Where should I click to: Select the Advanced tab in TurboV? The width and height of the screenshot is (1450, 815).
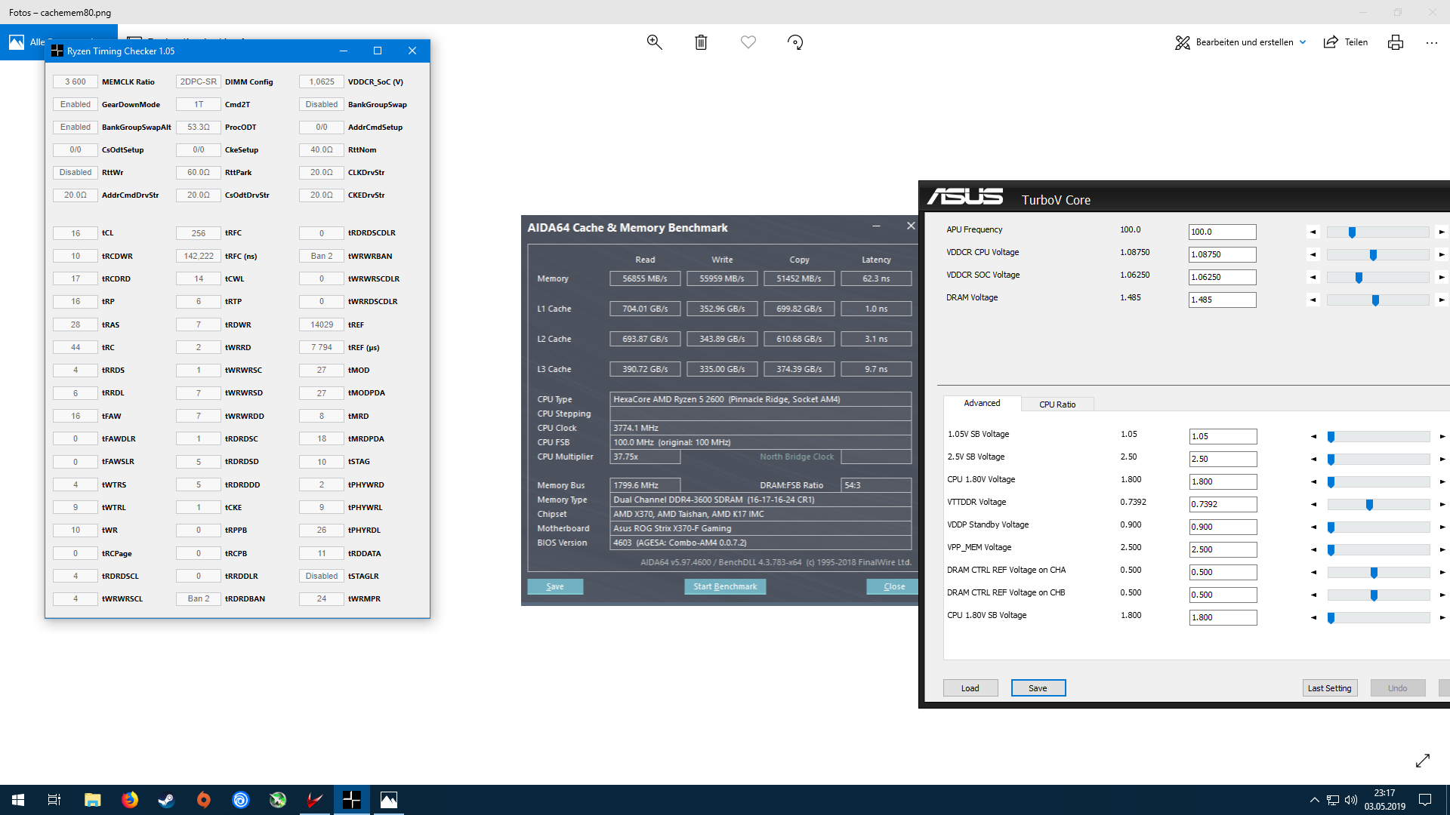click(x=982, y=404)
